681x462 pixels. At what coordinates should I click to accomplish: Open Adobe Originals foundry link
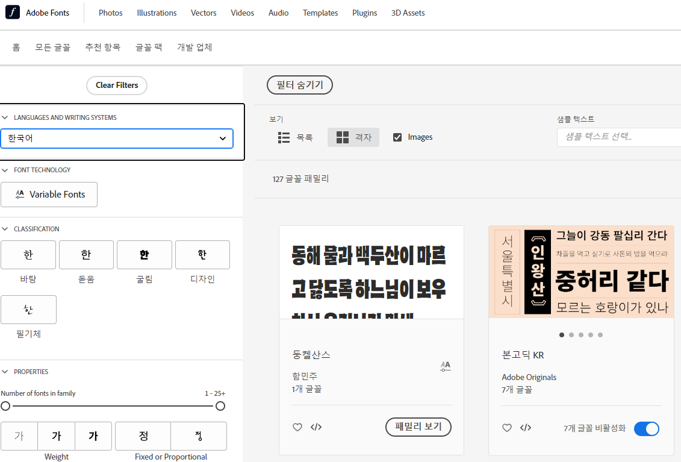[x=529, y=377]
